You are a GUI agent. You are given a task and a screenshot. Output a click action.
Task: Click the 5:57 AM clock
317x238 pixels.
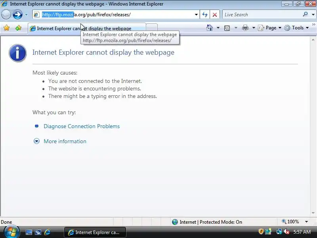[302, 232]
